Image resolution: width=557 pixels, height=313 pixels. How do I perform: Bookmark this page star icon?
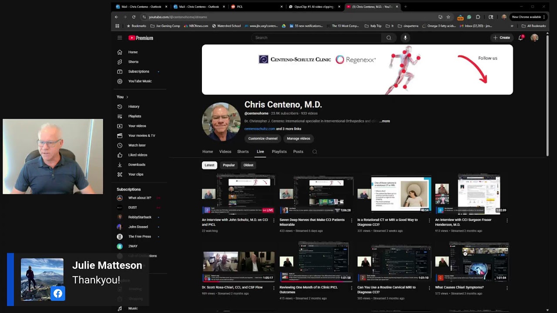(x=448, y=17)
